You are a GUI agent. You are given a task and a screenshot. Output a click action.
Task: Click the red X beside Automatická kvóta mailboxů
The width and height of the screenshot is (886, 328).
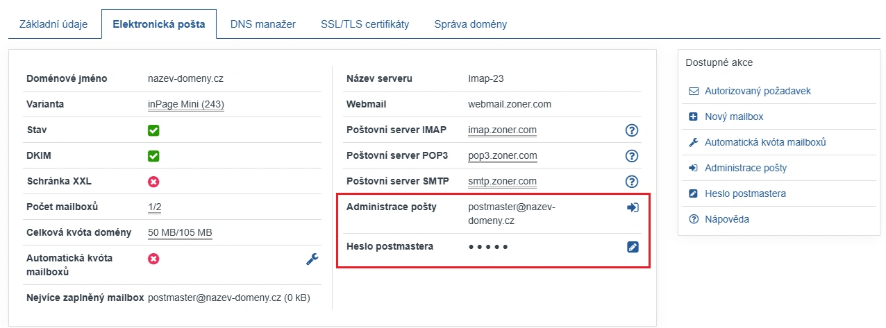(x=153, y=259)
